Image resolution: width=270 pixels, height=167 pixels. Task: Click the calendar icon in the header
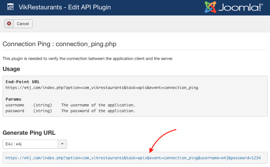[11, 7]
